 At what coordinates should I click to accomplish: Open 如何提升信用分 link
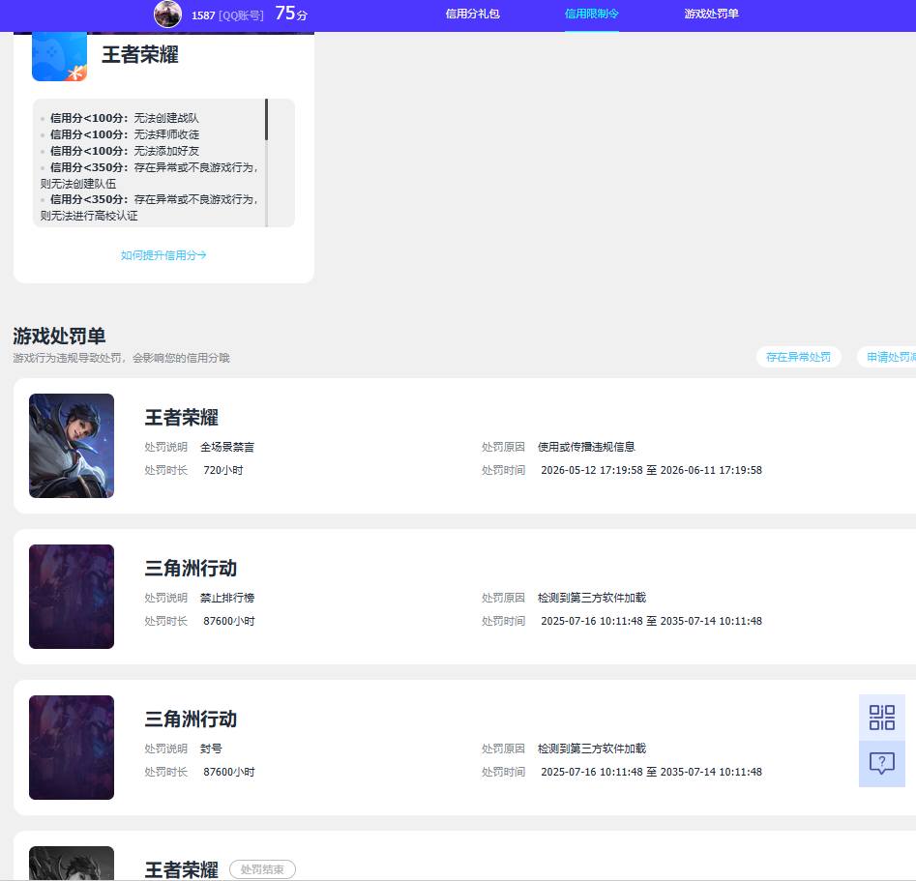(163, 255)
